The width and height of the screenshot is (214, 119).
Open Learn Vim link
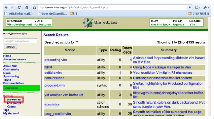tap(195, 23)
